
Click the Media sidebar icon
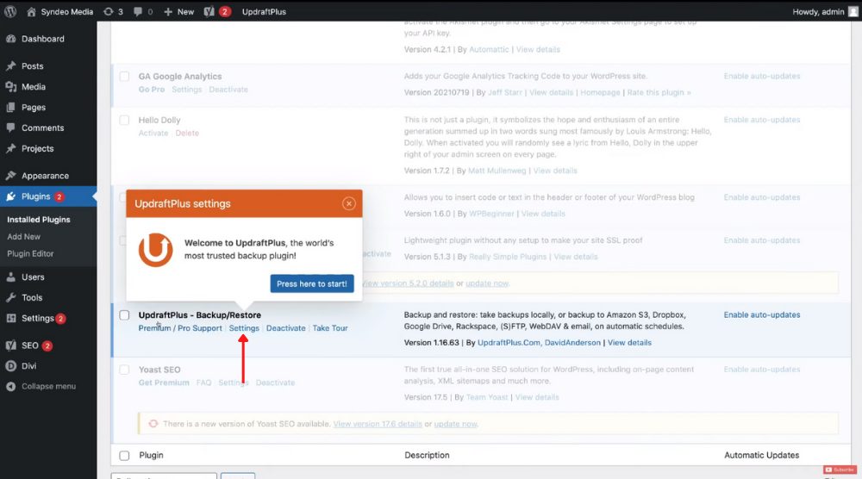[11, 87]
